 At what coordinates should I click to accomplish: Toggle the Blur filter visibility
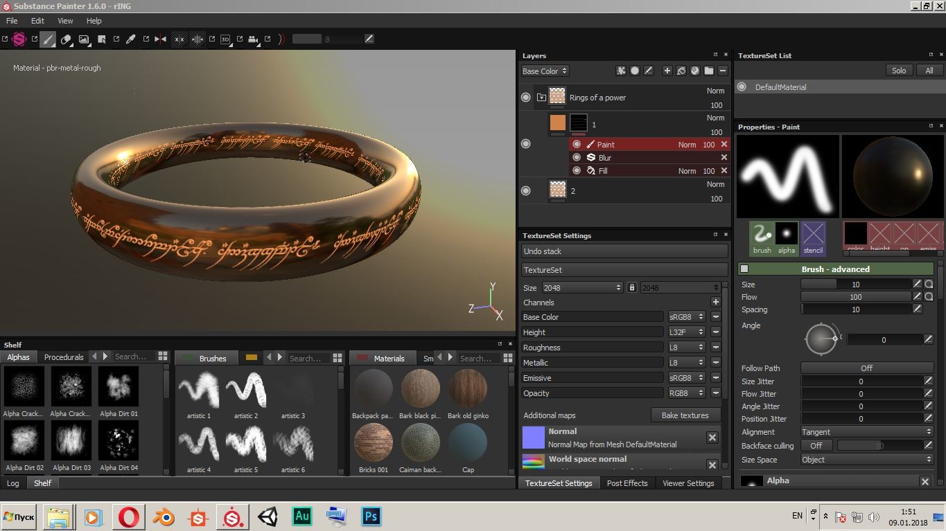click(x=577, y=157)
